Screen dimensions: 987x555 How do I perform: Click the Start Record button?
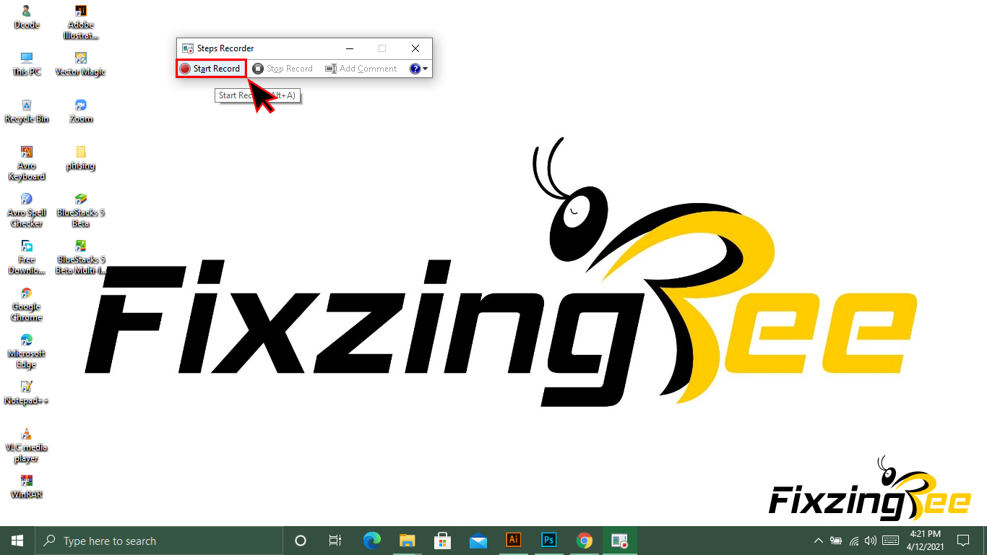tap(210, 69)
